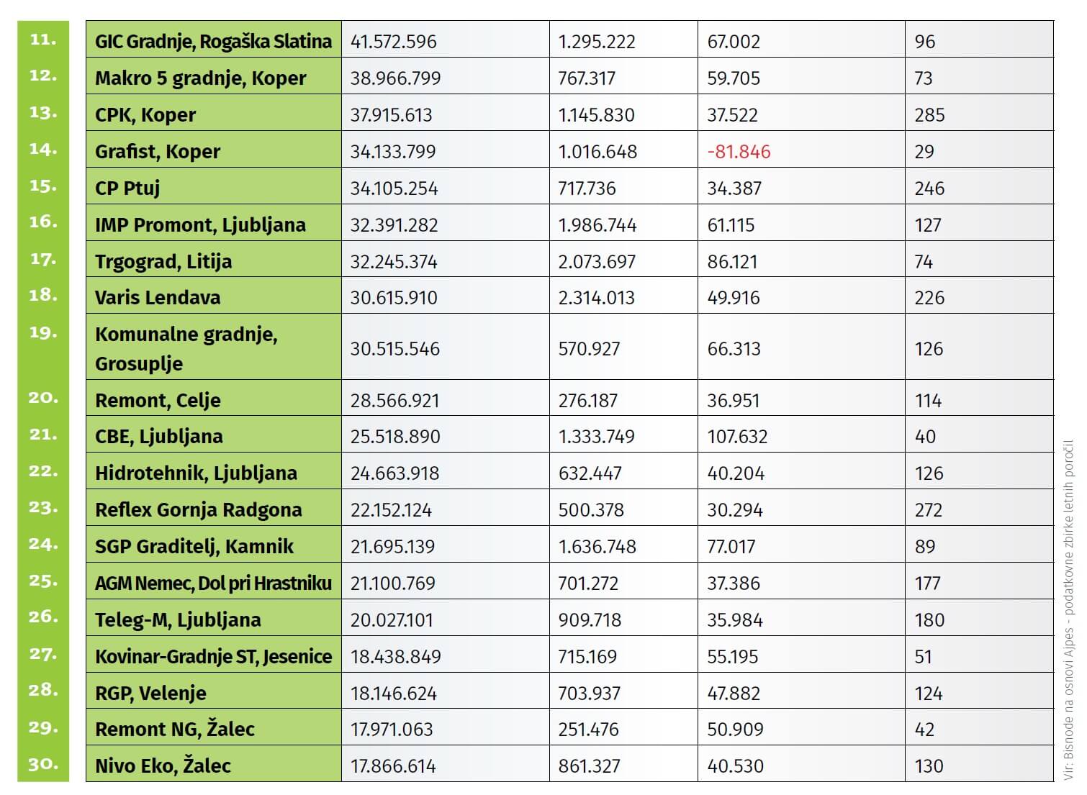The height and width of the screenshot is (795, 1087).
Task: Select the AGM Nemec, Dol pri Hrastniku cell
Action: click(x=213, y=583)
